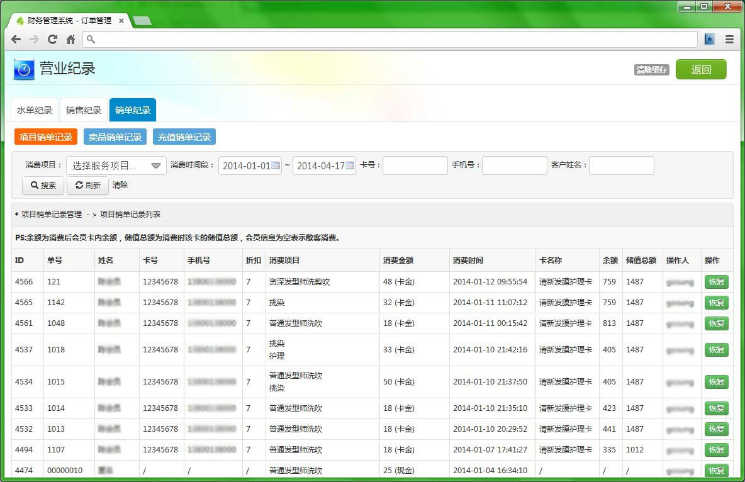Click the 搜索 search button
This screenshot has height=482, width=745.
coord(43,186)
